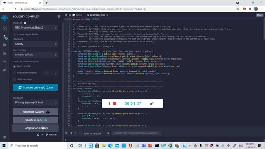Zoom out the editor font size
265x149 pixels.
pos(66,15)
